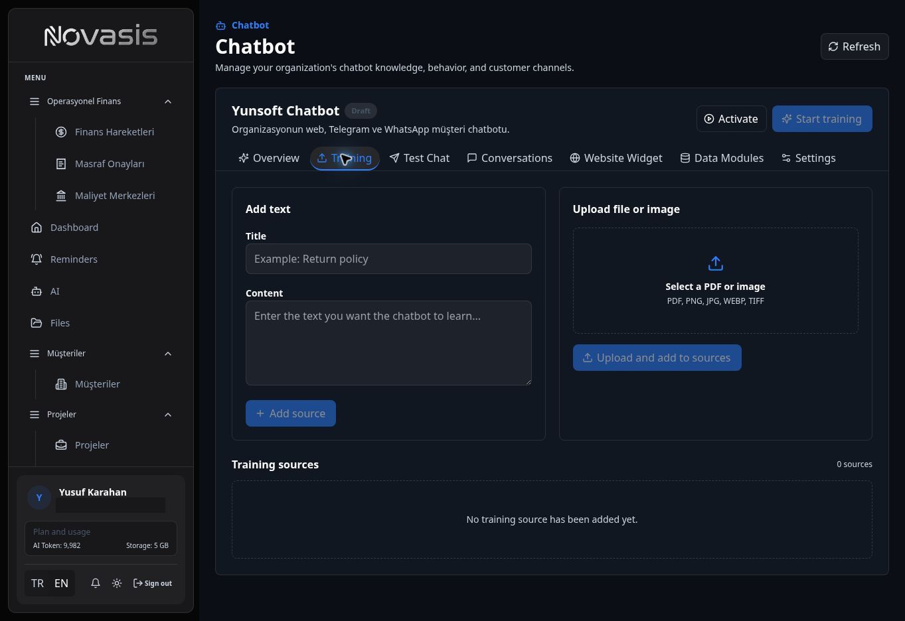The image size is (905, 621).
Task: Click the Y user avatar
Action: click(39, 498)
